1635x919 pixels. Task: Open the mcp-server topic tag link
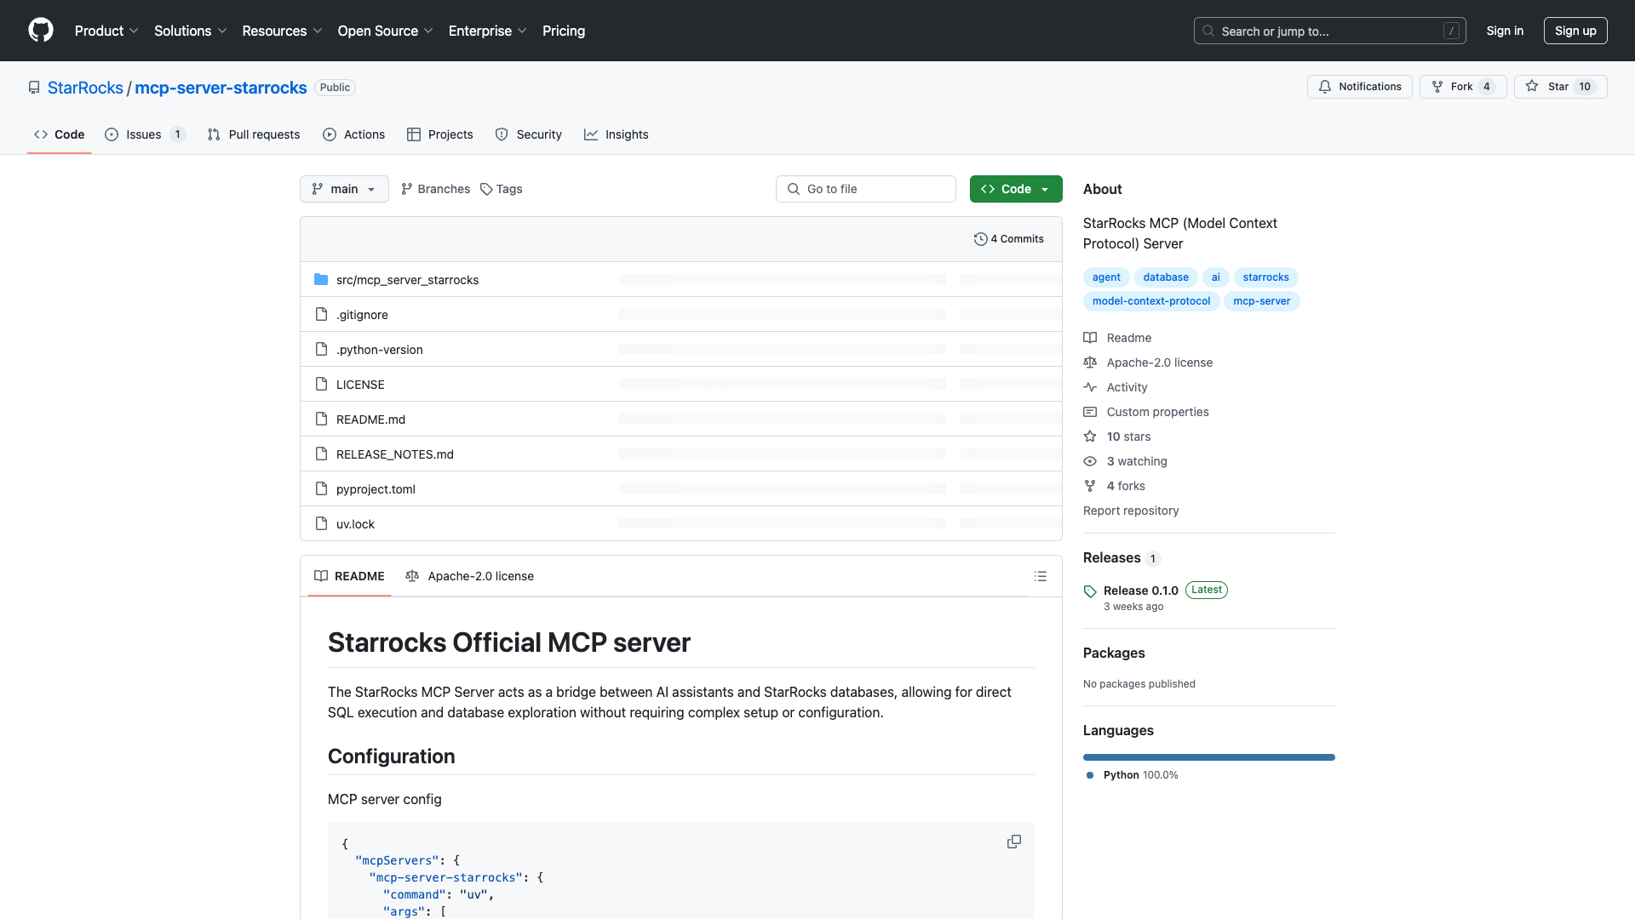[x=1261, y=301]
